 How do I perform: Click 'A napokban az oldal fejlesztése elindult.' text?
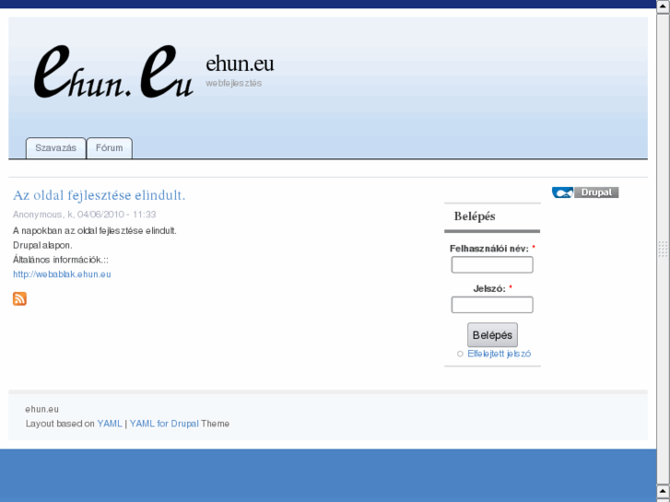(x=95, y=230)
